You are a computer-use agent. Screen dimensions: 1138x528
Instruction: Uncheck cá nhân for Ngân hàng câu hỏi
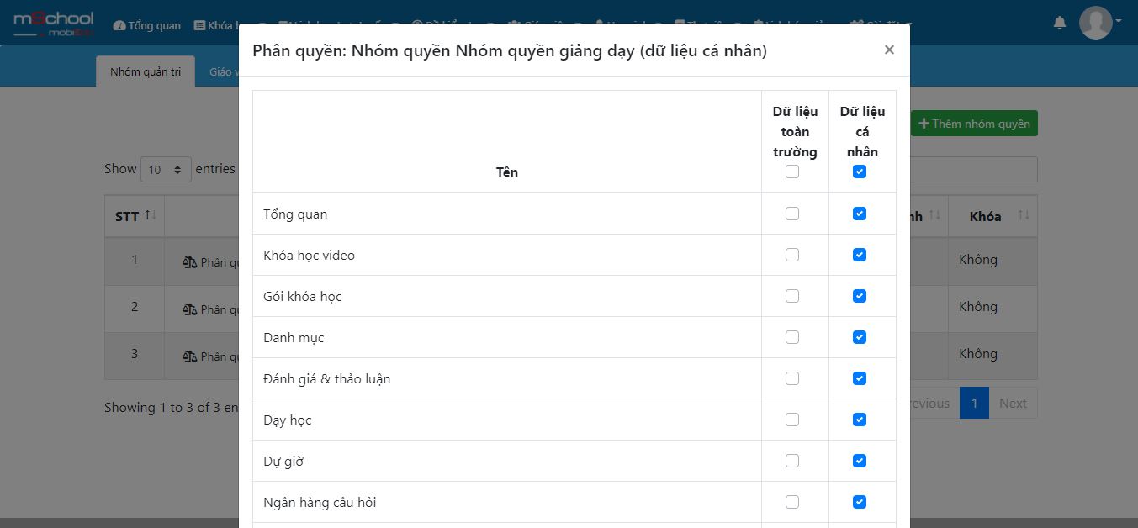coord(859,502)
